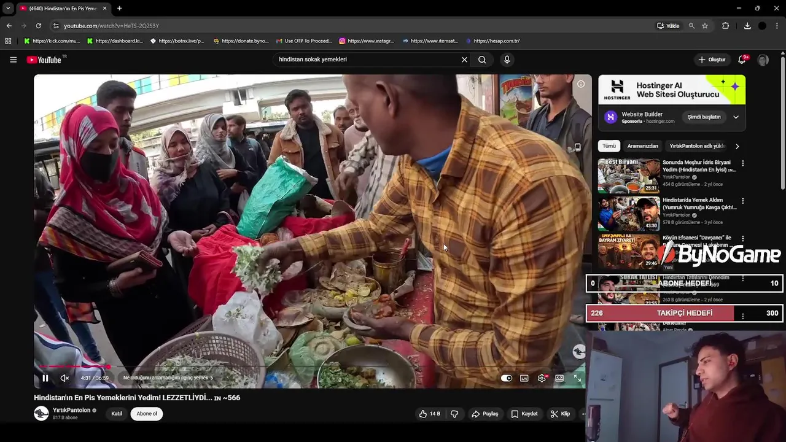Open options for 'Sonunda Meşhur İdris Biryani'
The width and height of the screenshot is (786, 442).
[742, 163]
